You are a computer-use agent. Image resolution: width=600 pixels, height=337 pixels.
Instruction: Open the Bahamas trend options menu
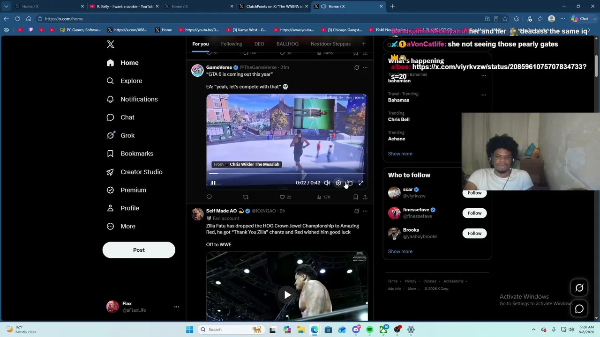(484, 95)
